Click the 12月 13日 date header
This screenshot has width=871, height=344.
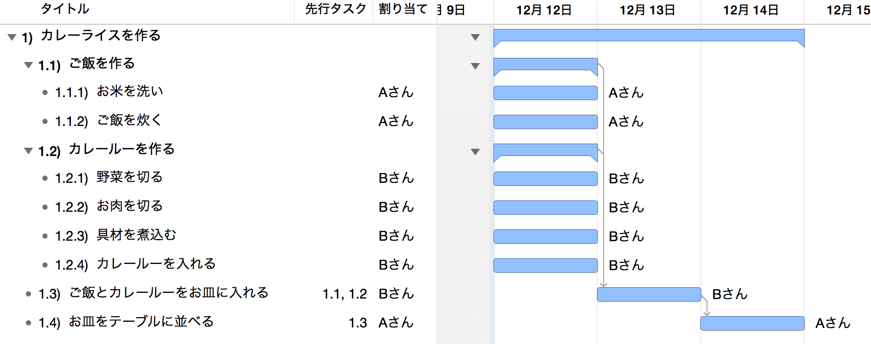pos(648,10)
